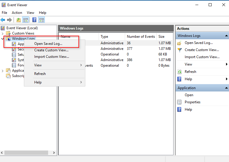229x162 pixels.
Task: Click the Event Viewer (Local) root icon
Action: pos(3,28)
